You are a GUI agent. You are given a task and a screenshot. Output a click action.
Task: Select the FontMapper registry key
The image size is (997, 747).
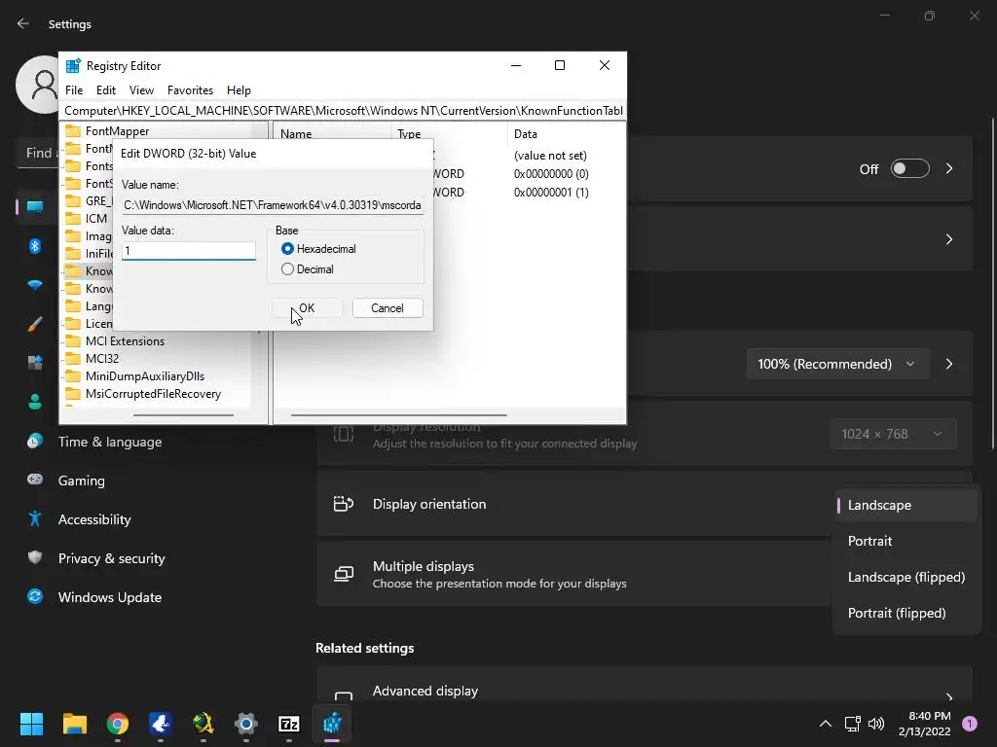117,131
